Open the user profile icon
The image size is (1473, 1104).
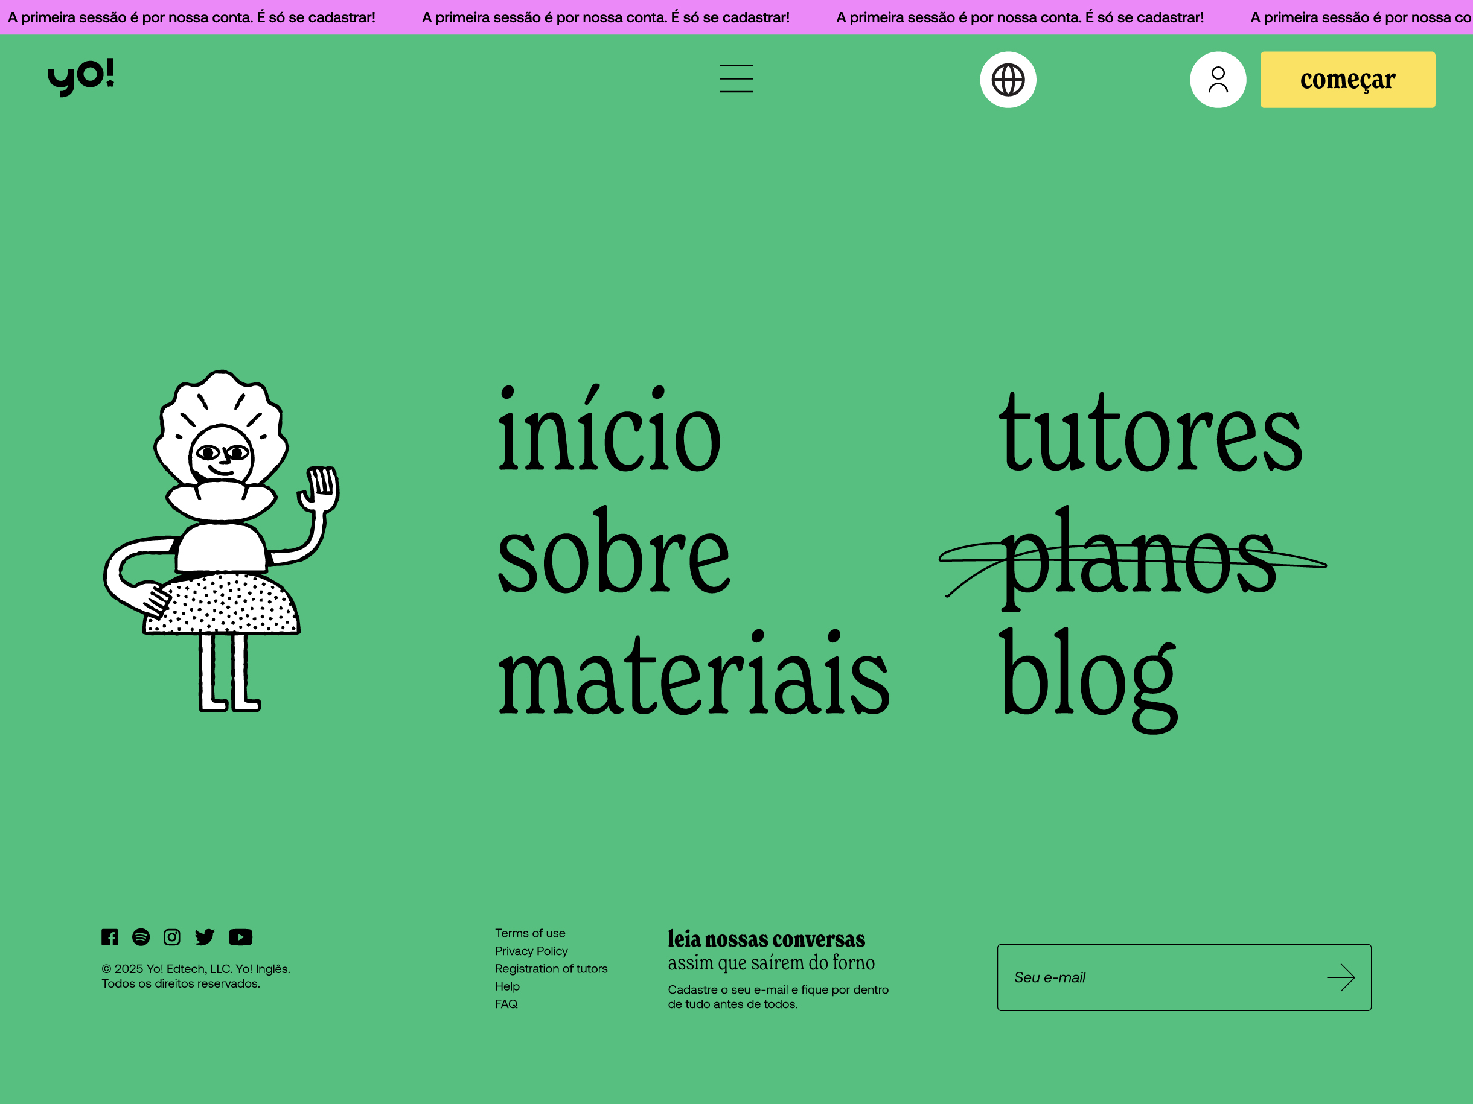coord(1217,80)
